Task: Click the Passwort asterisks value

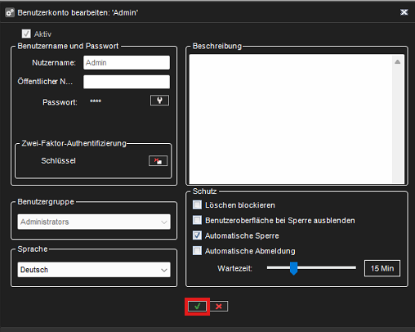Action: (x=96, y=101)
